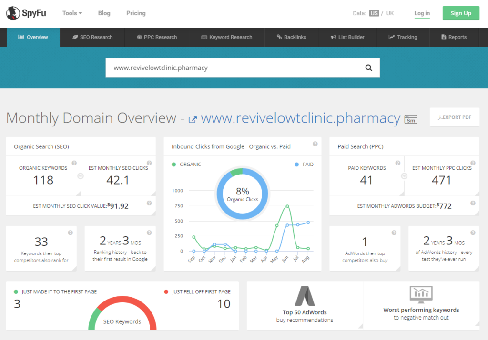The image size is (488, 340).
Task: Open help for SEO Click Value
Action: (149, 203)
